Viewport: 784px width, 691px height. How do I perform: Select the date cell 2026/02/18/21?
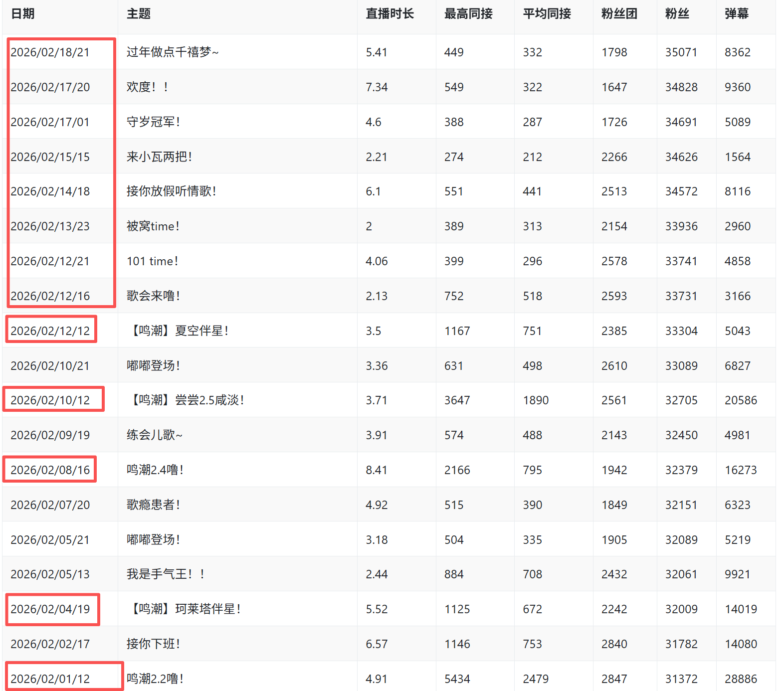point(50,52)
